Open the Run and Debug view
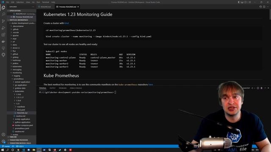 click(3, 28)
